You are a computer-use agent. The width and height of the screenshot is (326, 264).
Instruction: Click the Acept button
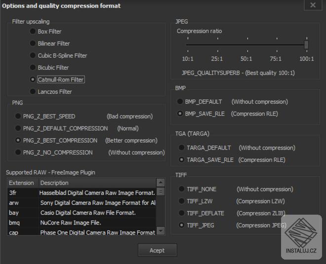click(x=158, y=250)
